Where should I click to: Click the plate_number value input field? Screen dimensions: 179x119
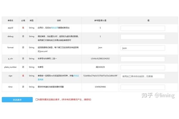point(143,68)
